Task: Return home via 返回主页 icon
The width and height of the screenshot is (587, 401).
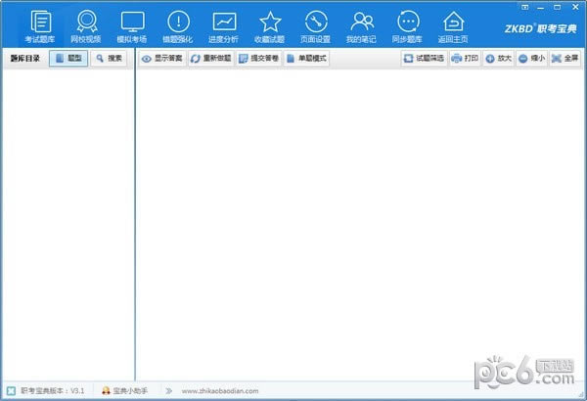Action: (453, 25)
